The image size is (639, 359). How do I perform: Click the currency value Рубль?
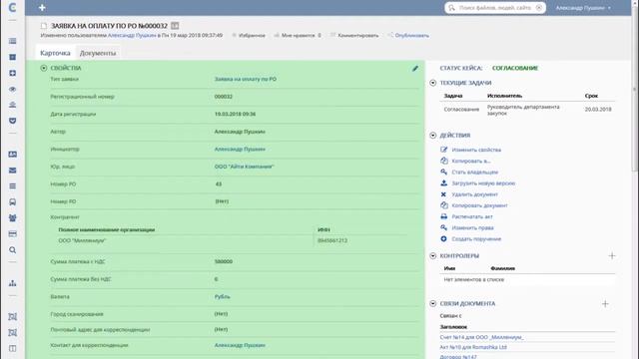point(222,297)
